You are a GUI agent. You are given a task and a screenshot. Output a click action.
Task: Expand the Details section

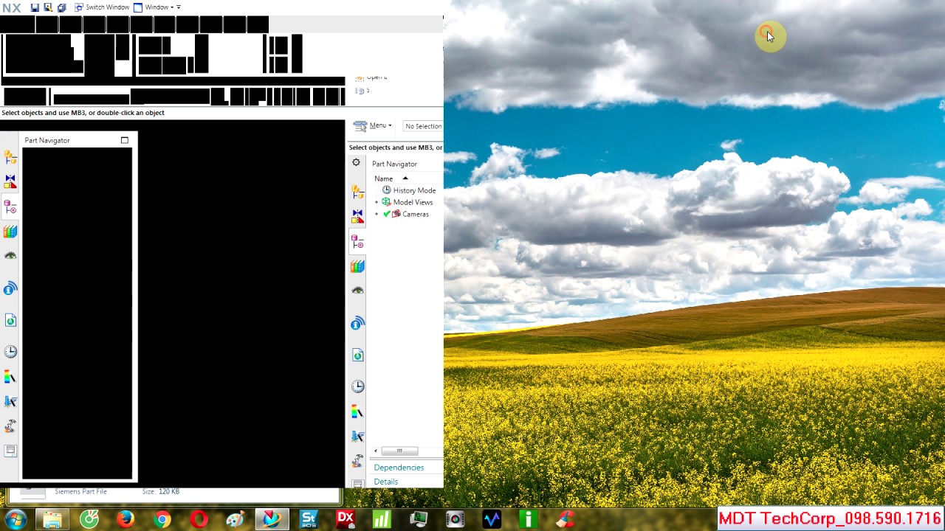pyautogui.click(x=386, y=482)
